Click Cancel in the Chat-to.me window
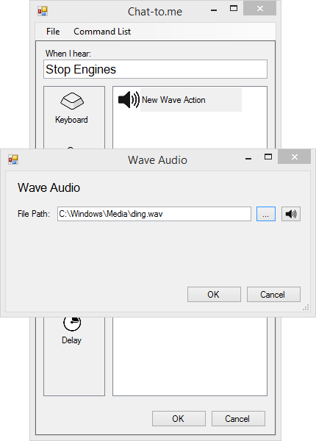This screenshot has height=441, width=316. click(238, 419)
